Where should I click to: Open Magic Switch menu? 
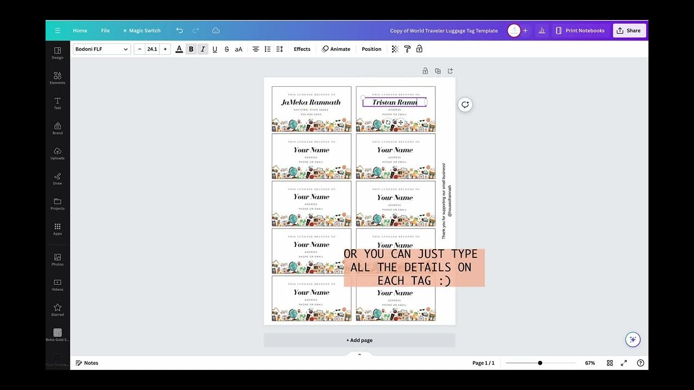(x=142, y=31)
